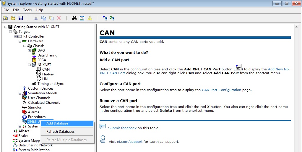The width and height of the screenshot is (302, 152).
Task: Click the red X Delete toolbar icon
Action: coord(59,18)
